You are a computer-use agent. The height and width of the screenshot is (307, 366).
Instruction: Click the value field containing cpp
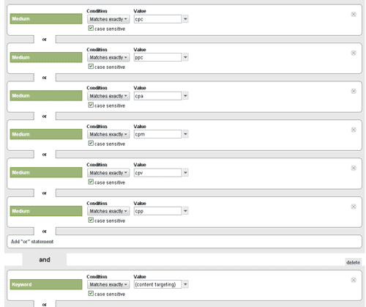[x=157, y=211]
